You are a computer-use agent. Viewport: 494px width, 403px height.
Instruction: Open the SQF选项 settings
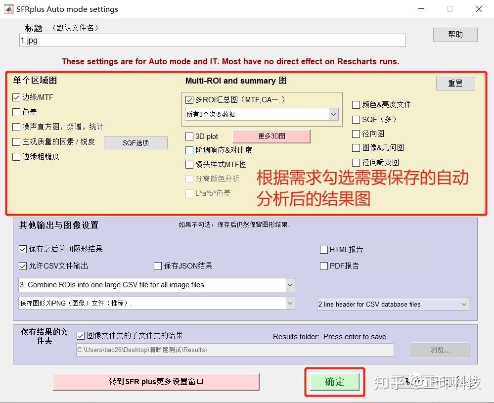tap(135, 142)
